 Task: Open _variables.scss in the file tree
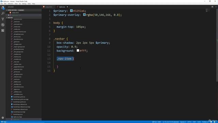[x=18, y=94]
